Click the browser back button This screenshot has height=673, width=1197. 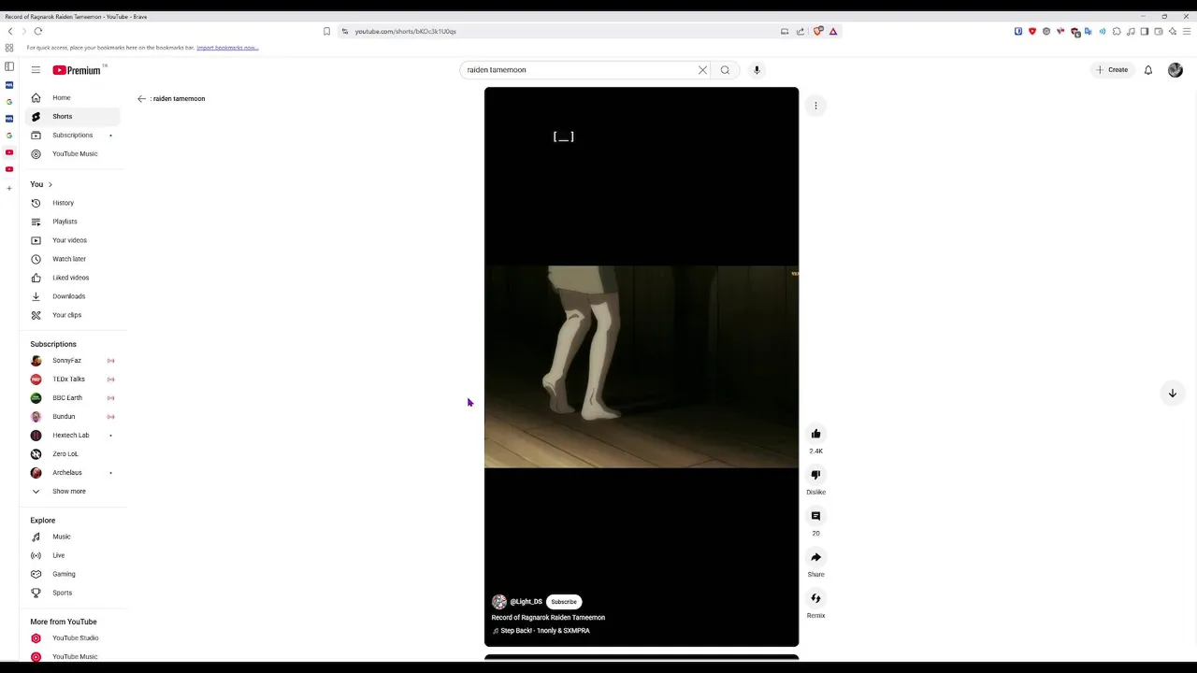click(10, 31)
